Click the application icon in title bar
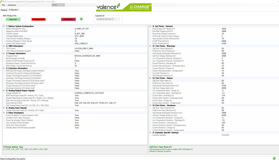The width and height of the screenshot is (279, 160). click(x=1, y=2)
